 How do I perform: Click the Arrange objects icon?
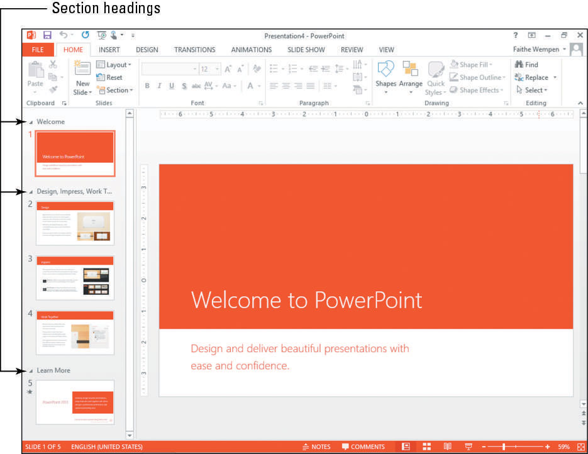tap(411, 75)
